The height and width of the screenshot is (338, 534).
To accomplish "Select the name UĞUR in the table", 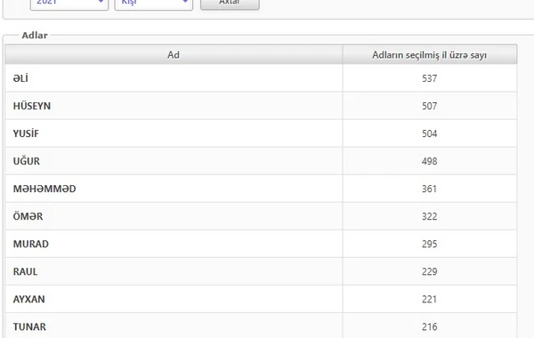I will click(26, 161).
